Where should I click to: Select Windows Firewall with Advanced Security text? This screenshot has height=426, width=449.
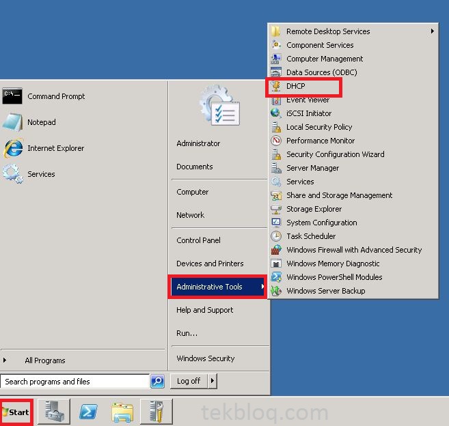pyautogui.click(x=354, y=250)
